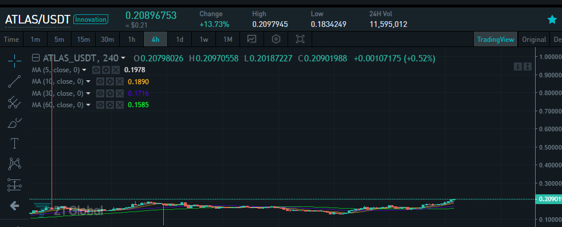
Task: Open settings for MA 10 indicator
Action: pos(110,82)
